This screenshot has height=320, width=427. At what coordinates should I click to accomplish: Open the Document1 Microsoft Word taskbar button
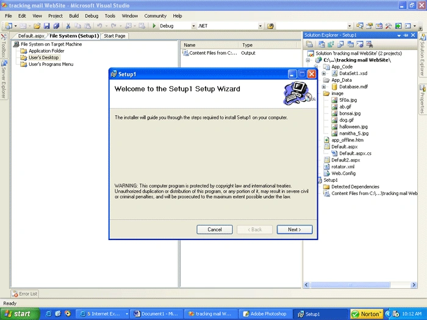pos(156,314)
